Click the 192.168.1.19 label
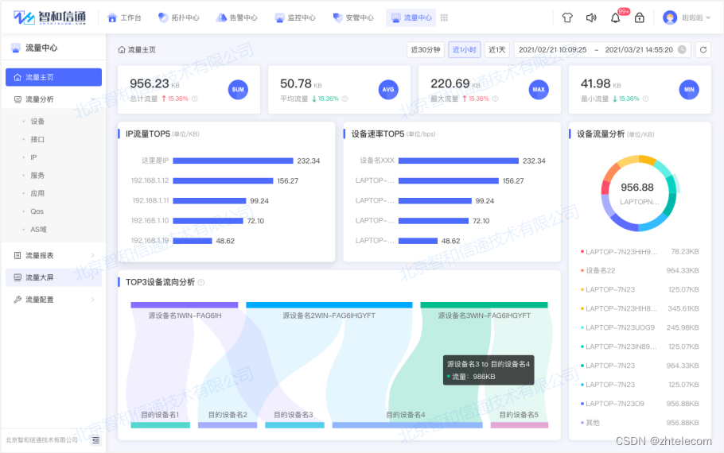Viewport: 724px width, 453px height. (x=150, y=241)
